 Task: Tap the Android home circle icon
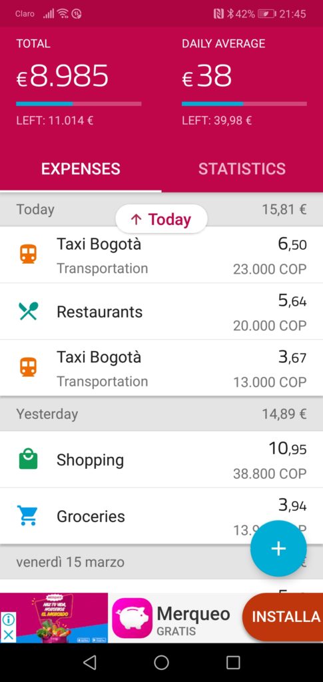[x=161, y=663]
